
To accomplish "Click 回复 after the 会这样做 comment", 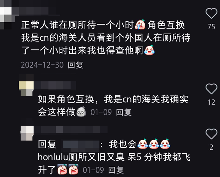I will [124, 112].
